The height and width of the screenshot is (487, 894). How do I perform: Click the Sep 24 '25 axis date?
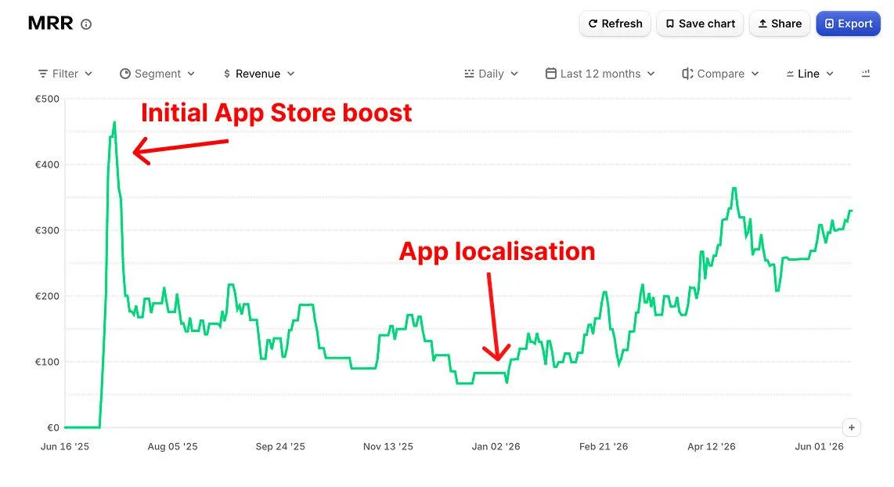tap(280, 446)
